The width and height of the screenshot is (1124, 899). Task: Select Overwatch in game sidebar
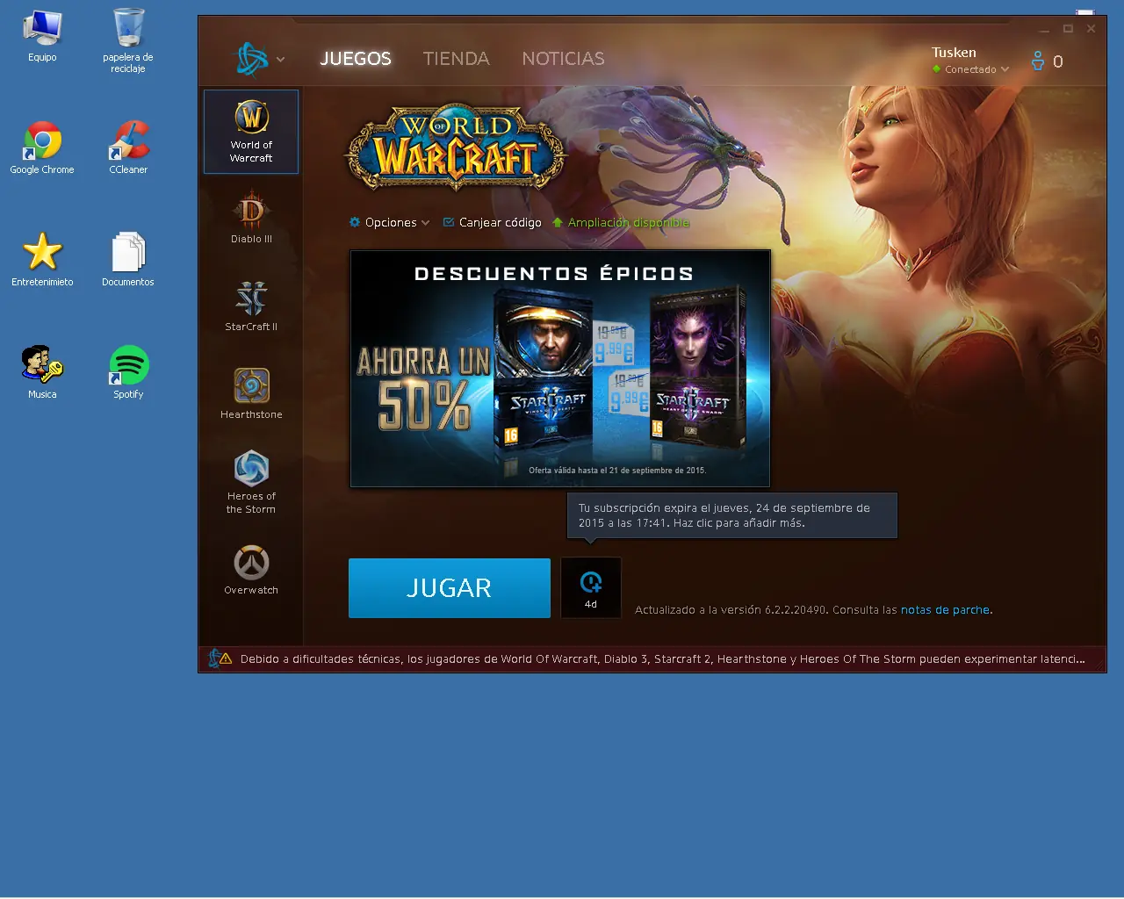coord(251,571)
